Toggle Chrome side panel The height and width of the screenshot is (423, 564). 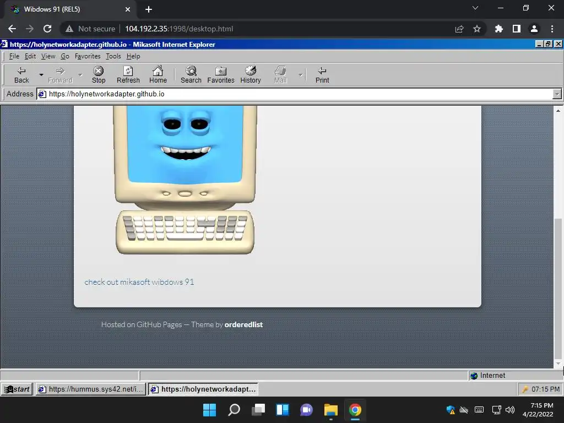(x=517, y=29)
